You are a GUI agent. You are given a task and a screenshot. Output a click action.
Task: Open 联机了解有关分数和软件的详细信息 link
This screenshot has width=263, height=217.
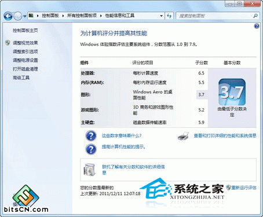pos(133,170)
